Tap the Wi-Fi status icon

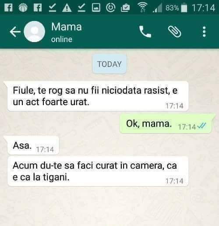point(142,7)
